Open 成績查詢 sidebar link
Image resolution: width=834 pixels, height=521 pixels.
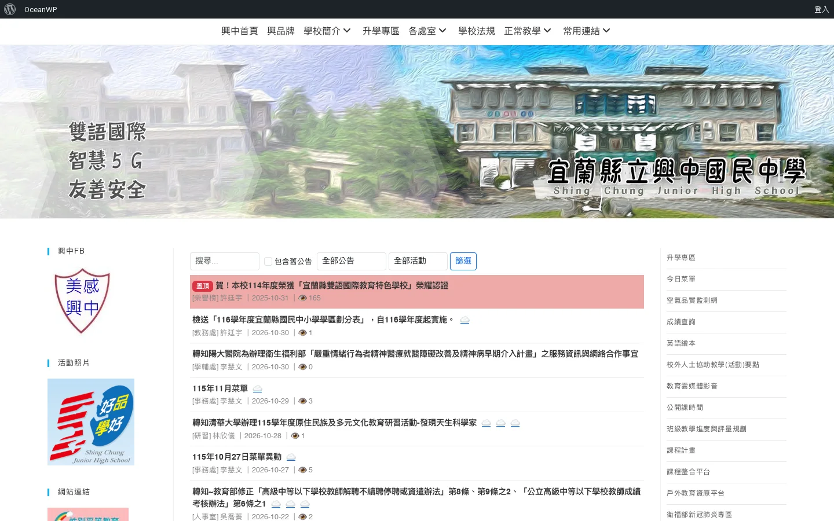click(x=681, y=322)
